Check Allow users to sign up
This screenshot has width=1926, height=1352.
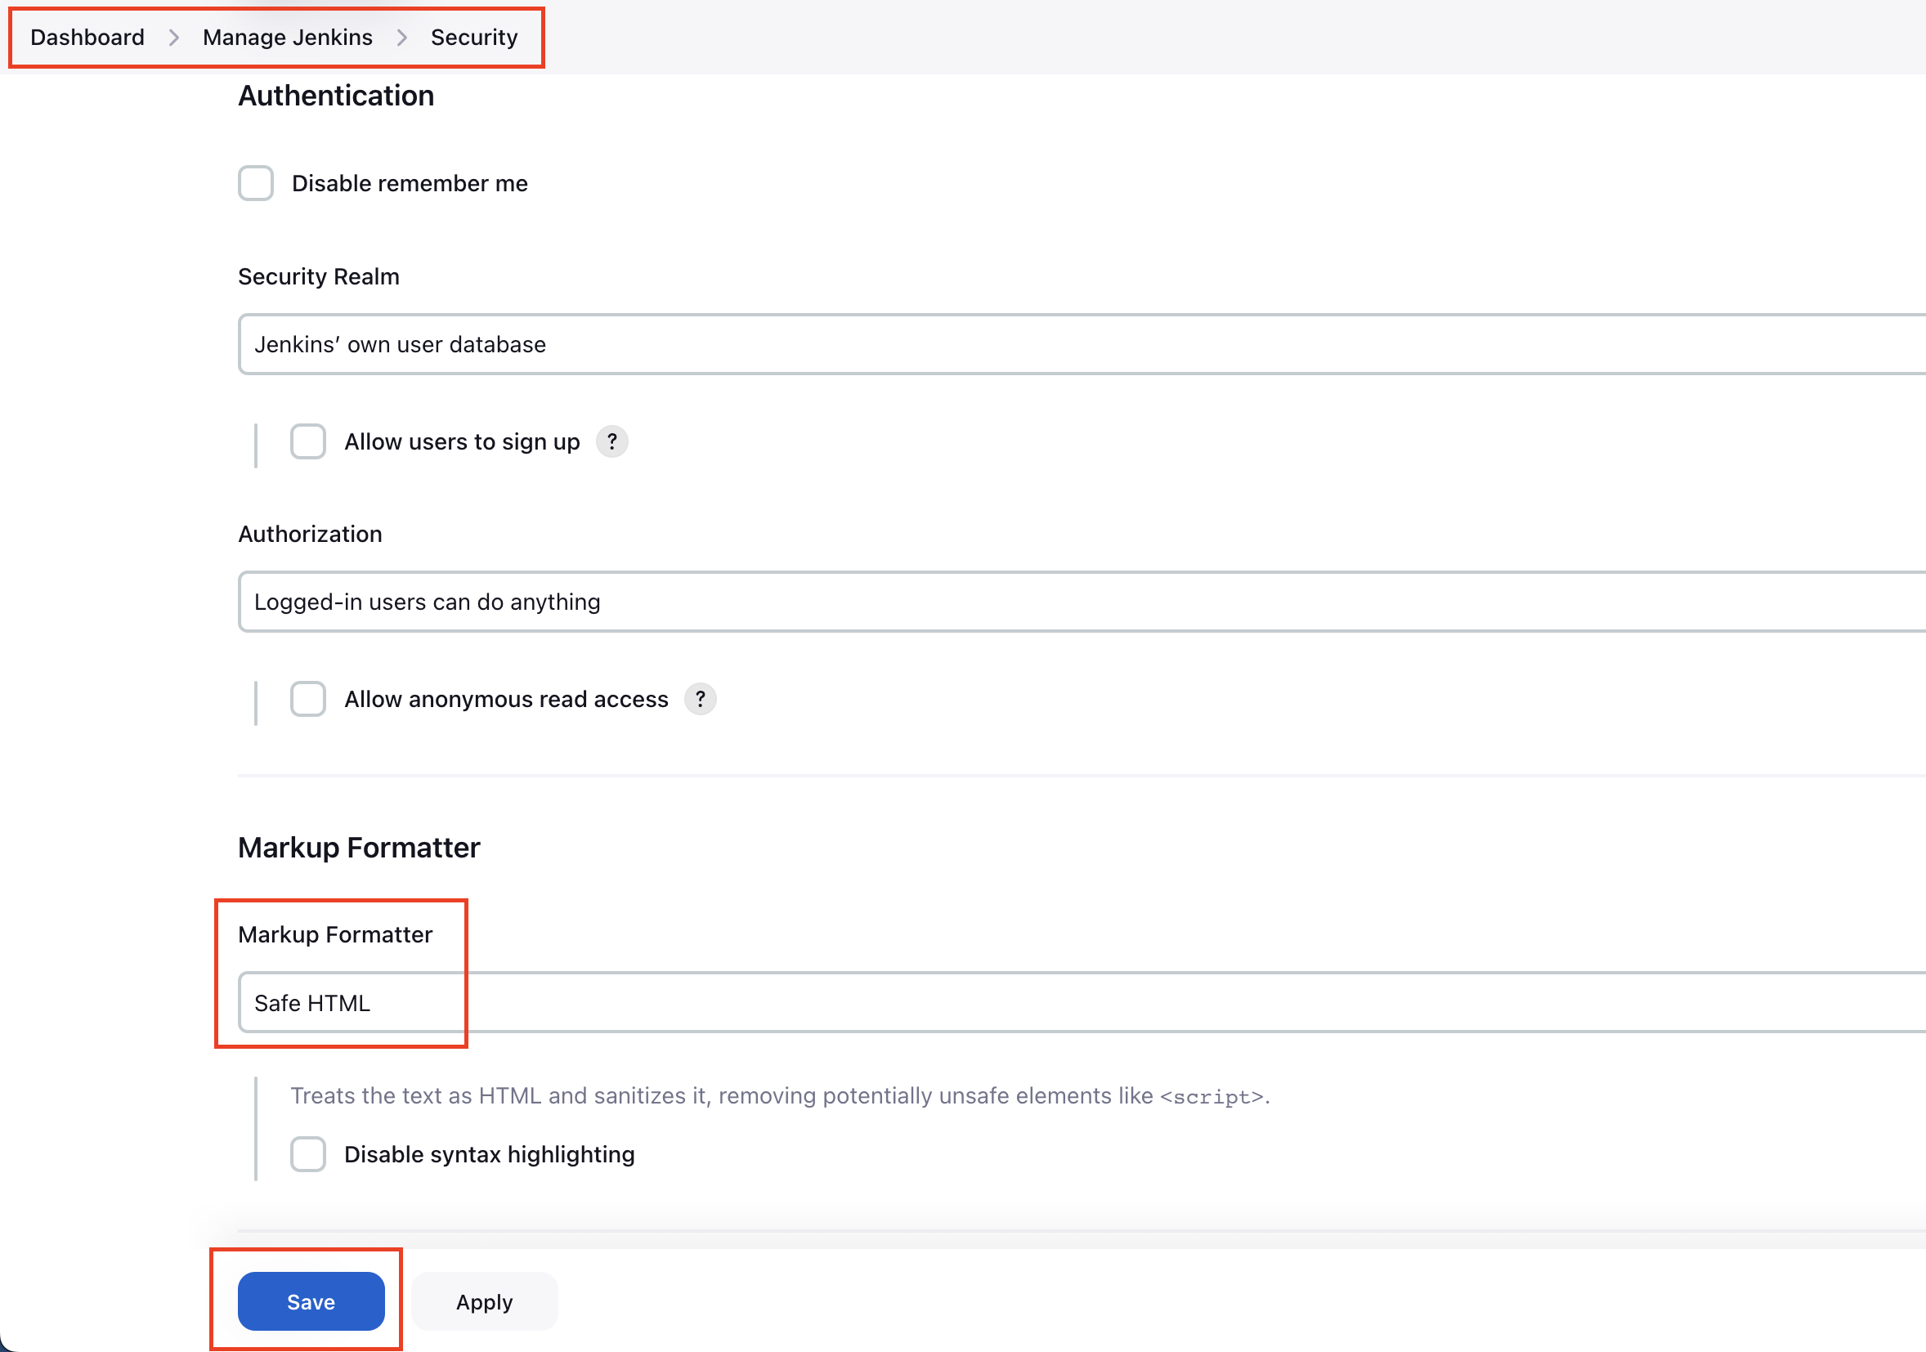point(308,441)
